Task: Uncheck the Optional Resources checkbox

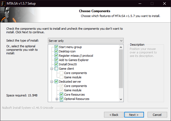Action: pos(62,99)
